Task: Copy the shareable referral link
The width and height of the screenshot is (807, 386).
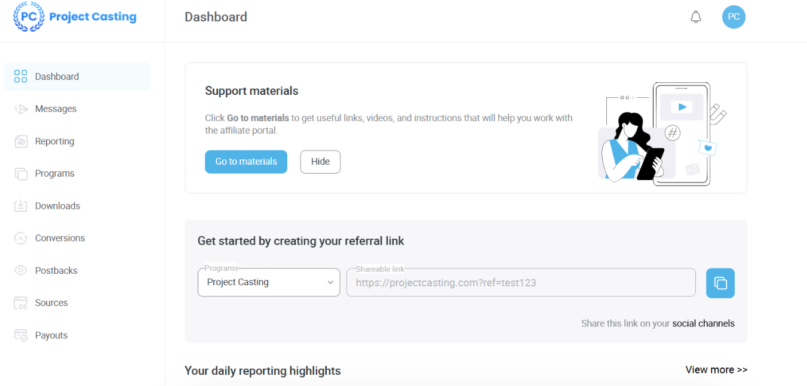Action: [720, 283]
